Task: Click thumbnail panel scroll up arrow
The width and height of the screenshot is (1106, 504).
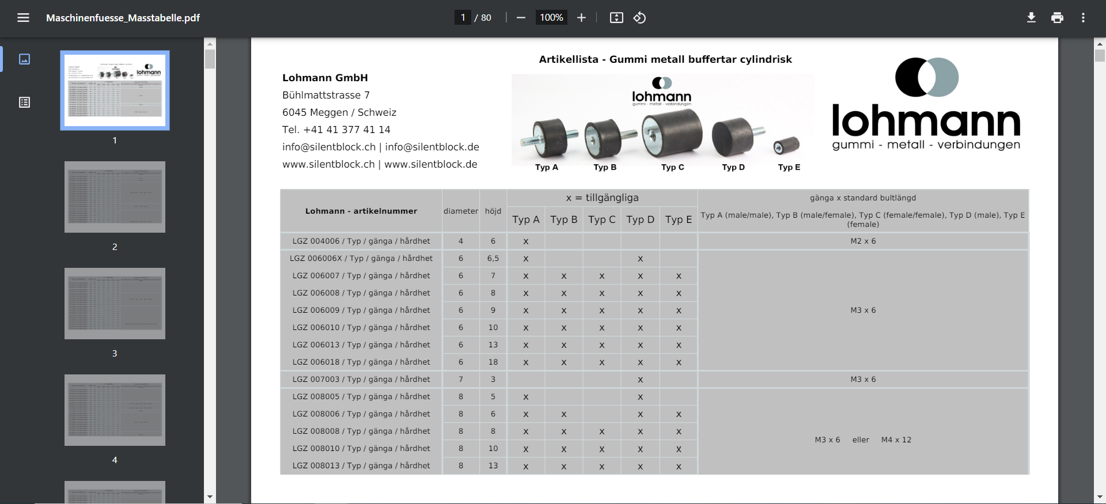Action: 210,44
